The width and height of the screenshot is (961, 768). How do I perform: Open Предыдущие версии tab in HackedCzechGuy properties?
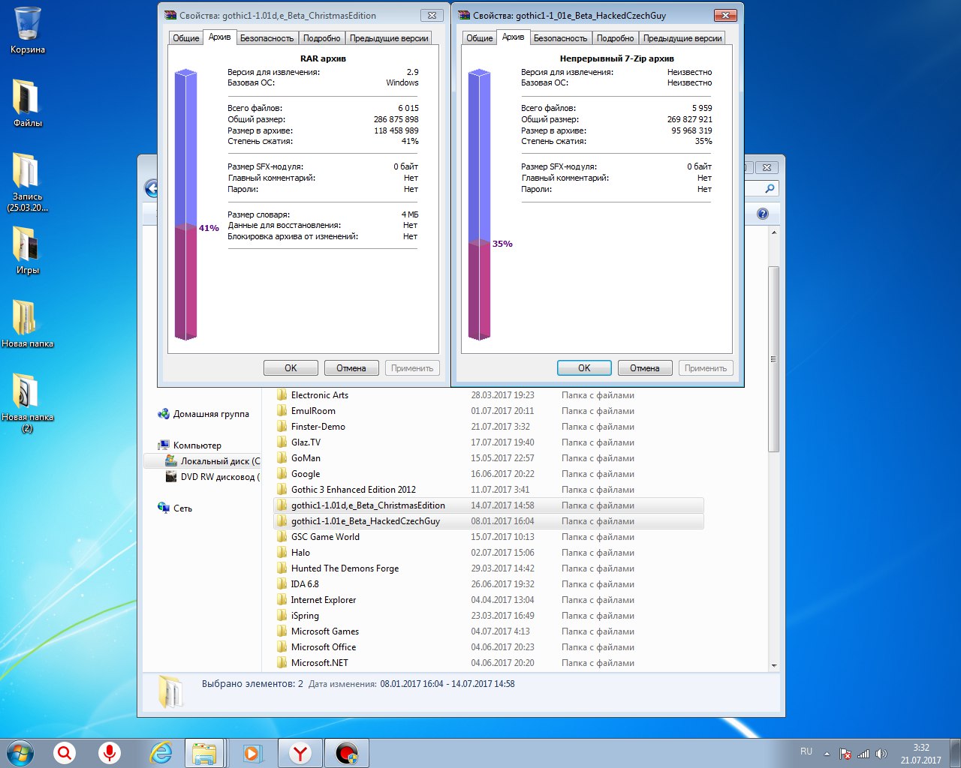(682, 38)
